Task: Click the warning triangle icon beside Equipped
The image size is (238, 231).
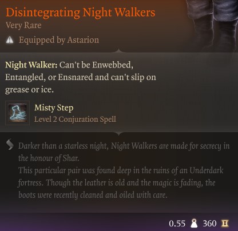Action: [10, 40]
